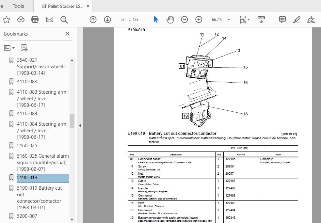The width and height of the screenshot is (321, 223).
Task: Collapse the navigation pane arrow
Action: pos(80,125)
